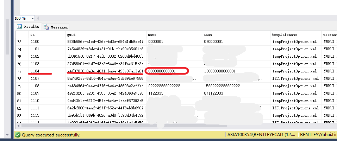Click guid 642bf800-4eaf-427f-b52e-44f3eb8b6907
This screenshot has height=141, width=337.
click(105, 108)
